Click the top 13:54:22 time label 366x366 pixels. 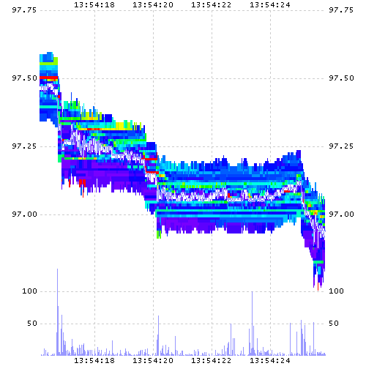point(212,5)
